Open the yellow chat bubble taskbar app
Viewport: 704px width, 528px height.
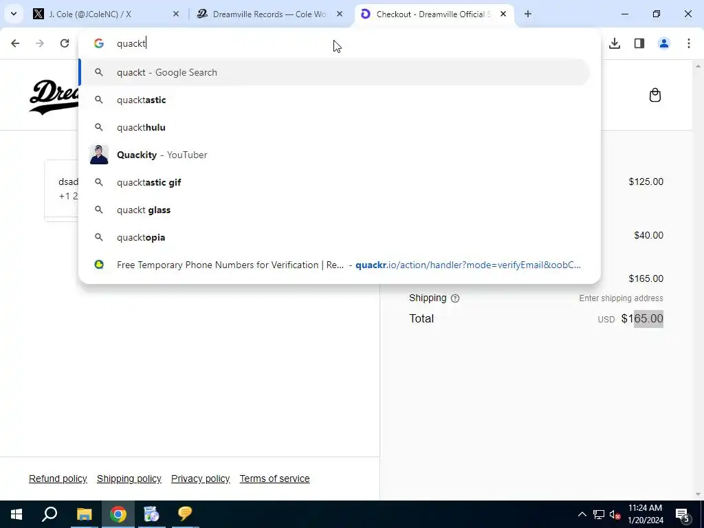click(x=184, y=514)
